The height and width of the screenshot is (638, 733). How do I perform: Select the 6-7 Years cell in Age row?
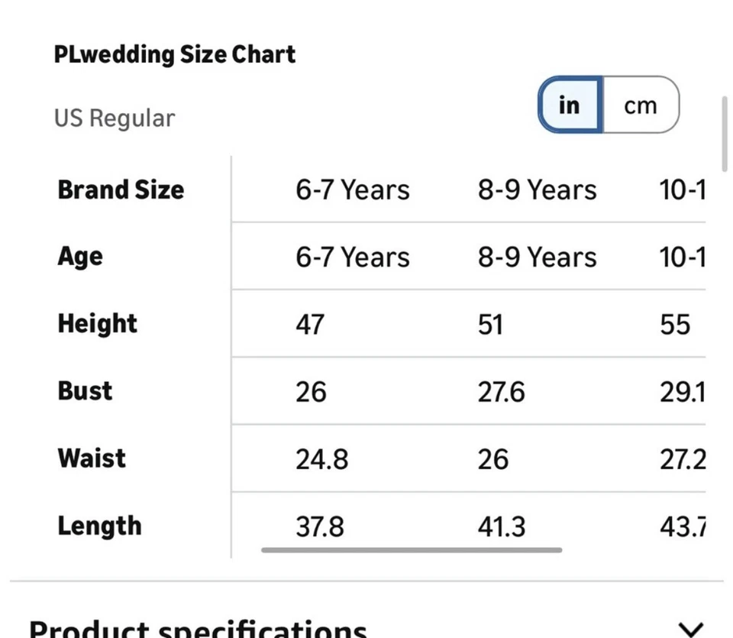(353, 257)
